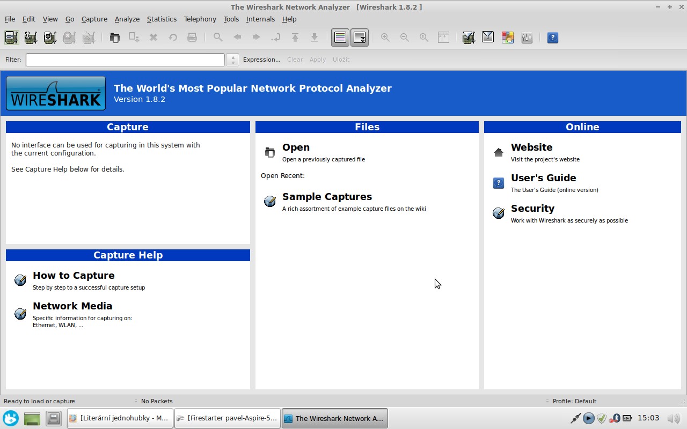Image resolution: width=687 pixels, height=429 pixels.
Task: Click the find packet magnifier icon
Action: coord(218,38)
